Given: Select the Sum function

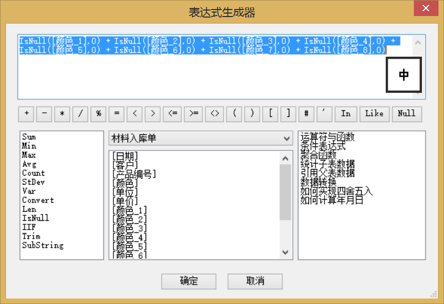Looking at the screenshot, I should click(x=29, y=137).
